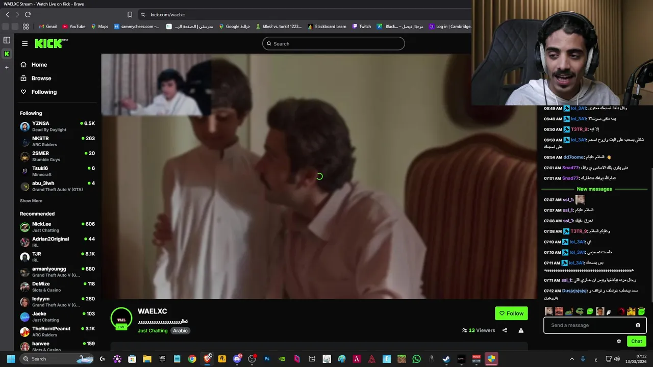Open 2SMER followed channel

pyautogui.click(x=57, y=156)
